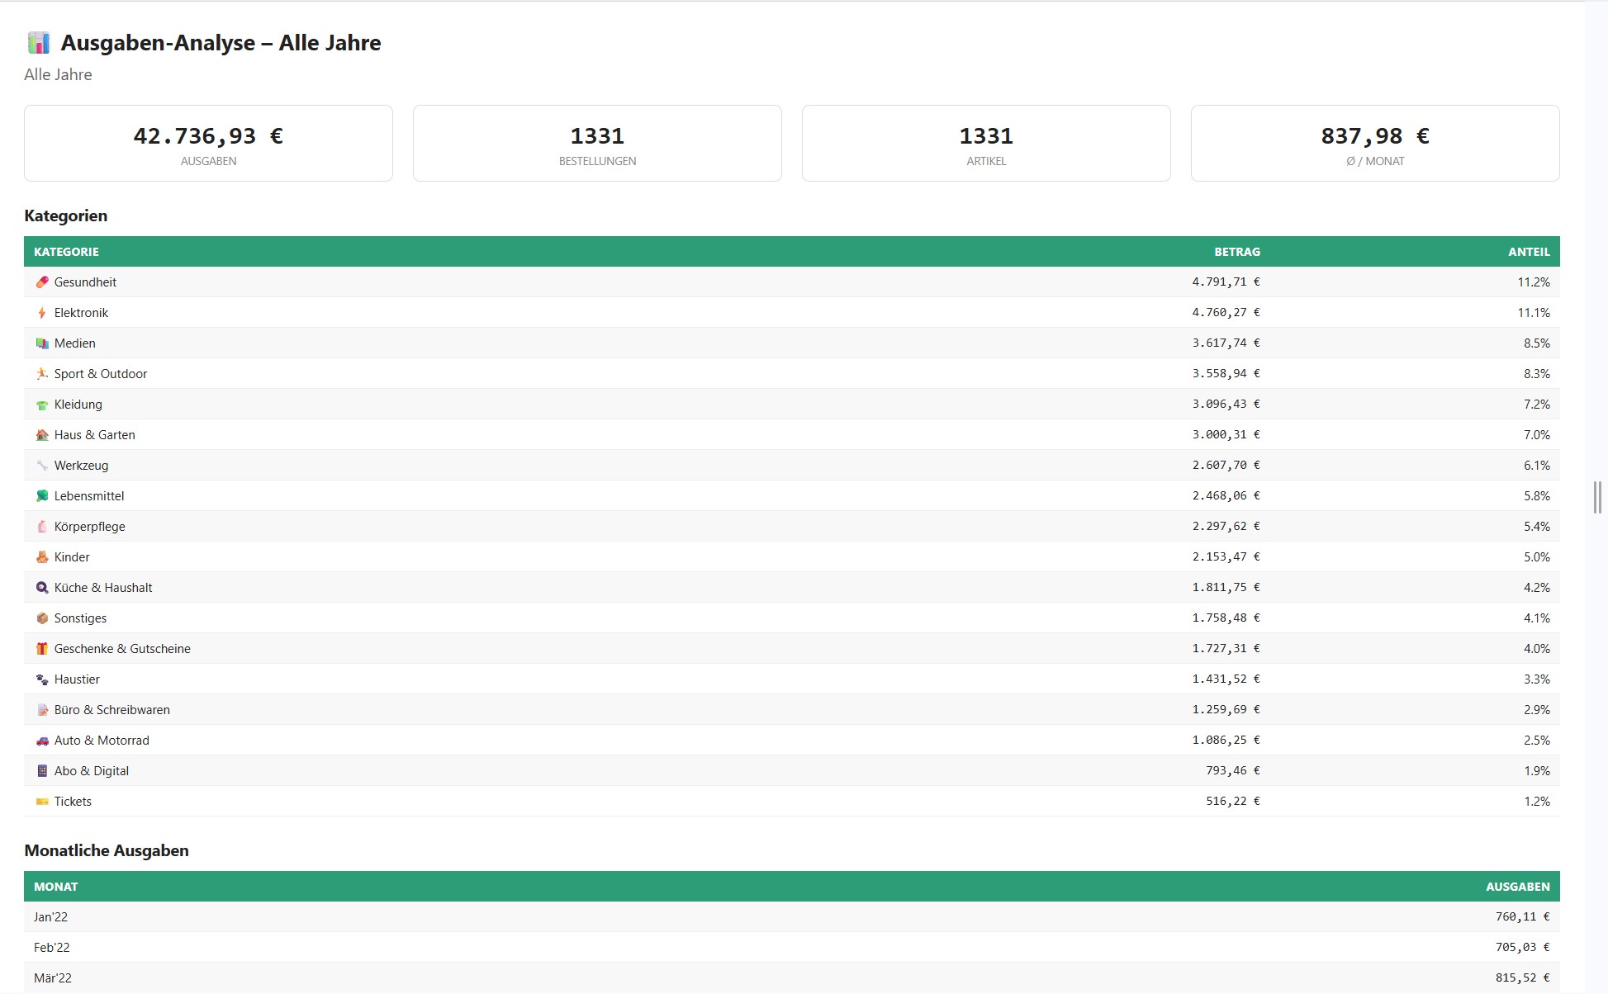
Task: Click the Ausgaben-Analyse – Alle Jahre heading
Action: (221, 43)
